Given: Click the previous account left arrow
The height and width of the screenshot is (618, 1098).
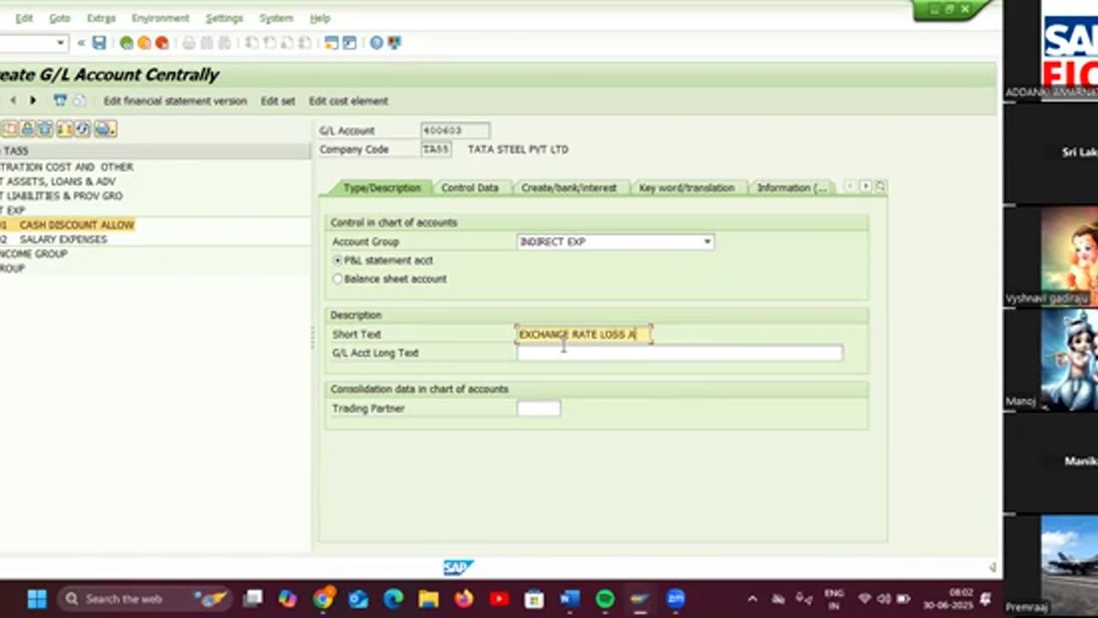Looking at the screenshot, I should (13, 100).
